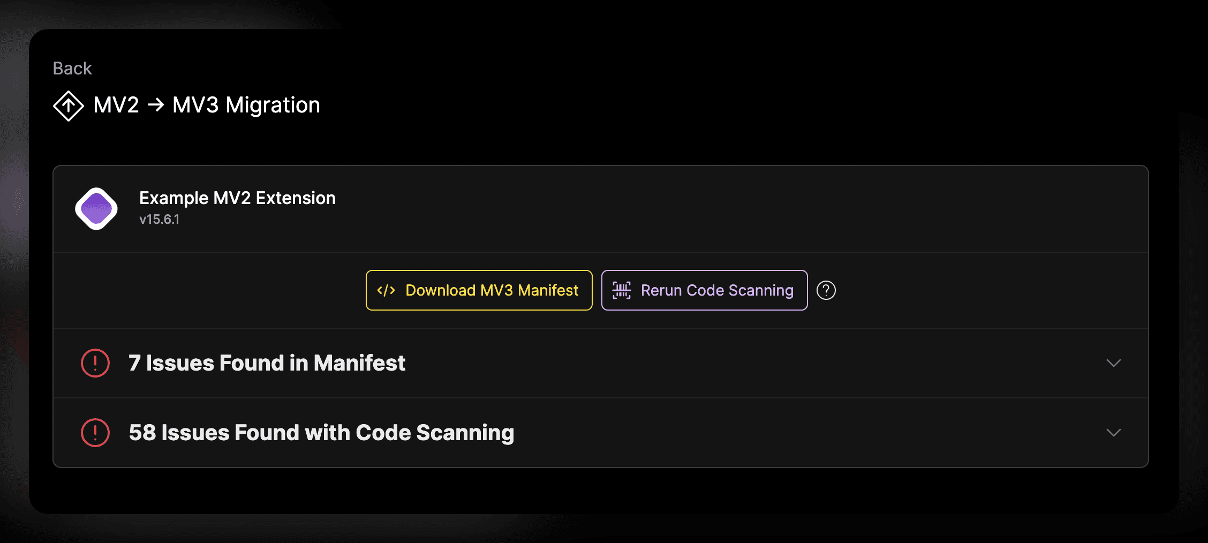Click the Example MV2 Extension name

point(237,198)
